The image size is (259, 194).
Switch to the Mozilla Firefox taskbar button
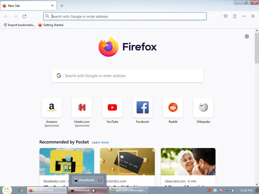pos(47,190)
